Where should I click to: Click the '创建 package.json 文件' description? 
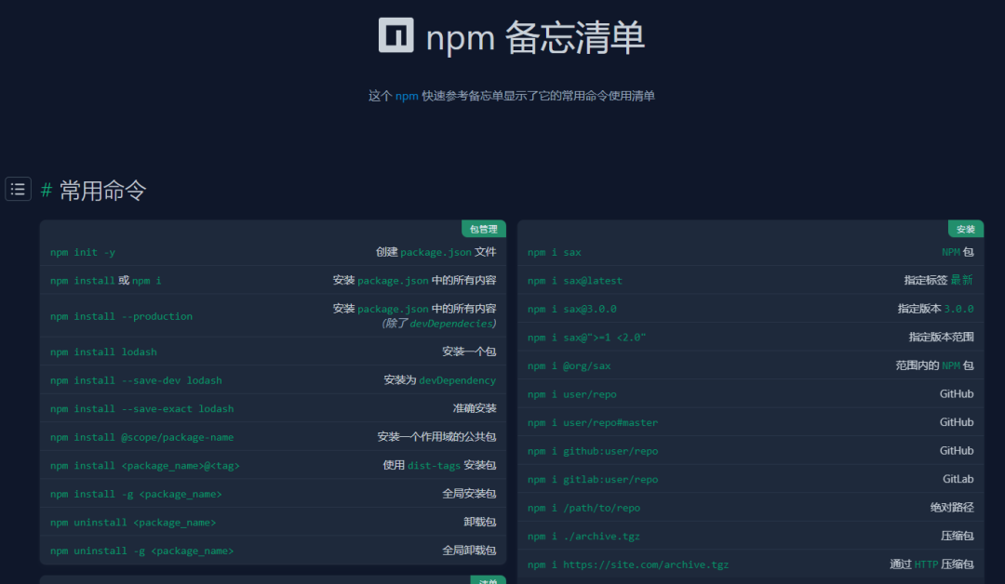(x=435, y=252)
